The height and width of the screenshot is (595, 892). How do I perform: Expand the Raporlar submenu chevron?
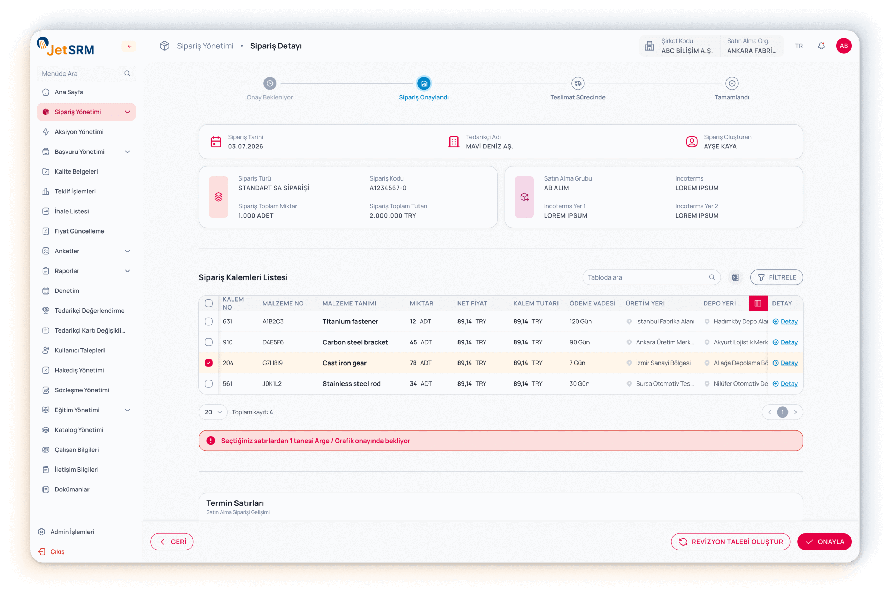click(128, 271)
